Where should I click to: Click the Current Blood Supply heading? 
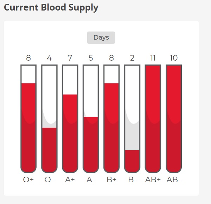click(x=51, y=7)
